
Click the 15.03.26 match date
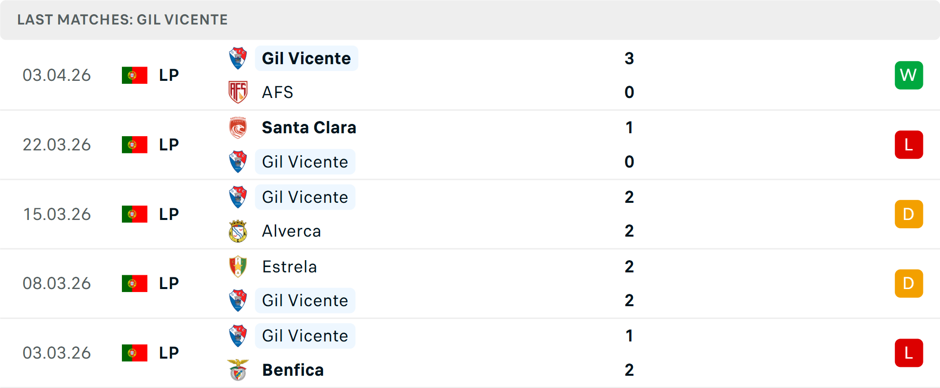[x=57, y=215]
